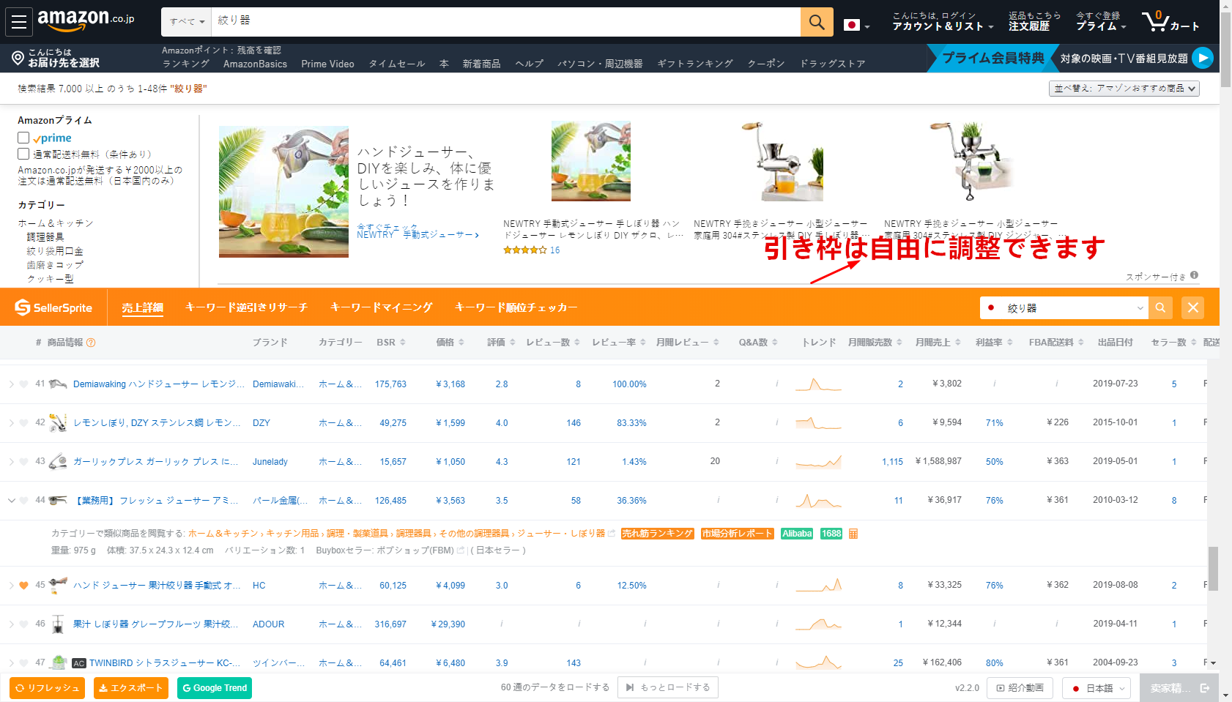The width and height of the screenshot is (1232, 702).
Task: Unfavorite item 45 via the orange heart
Action: (x=23, y=586)
